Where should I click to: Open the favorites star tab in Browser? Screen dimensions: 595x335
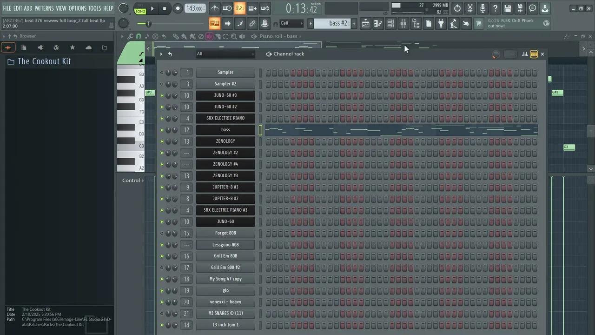point(72,47)
